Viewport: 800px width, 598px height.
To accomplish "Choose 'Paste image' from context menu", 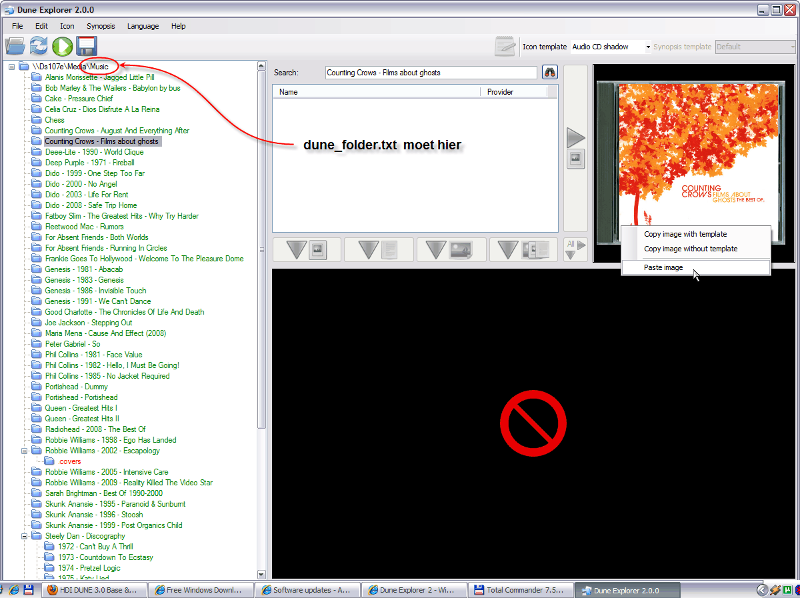I will [696, 267].
